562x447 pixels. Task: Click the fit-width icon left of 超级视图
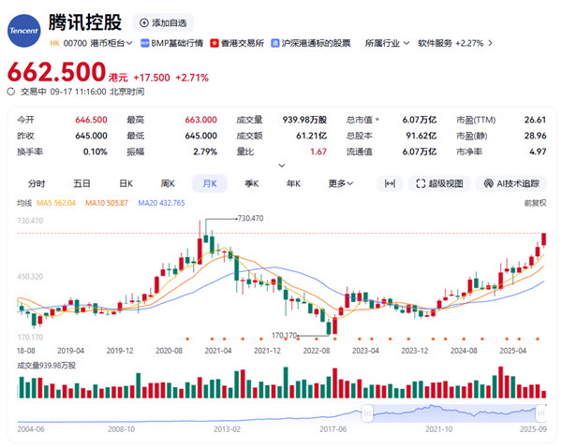(x=390, y=183)
